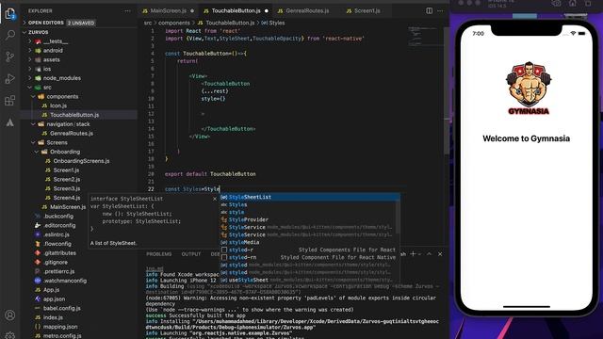Open the Extensions view
The height and width of the screenshot is (339, 603).
(10, 101)
